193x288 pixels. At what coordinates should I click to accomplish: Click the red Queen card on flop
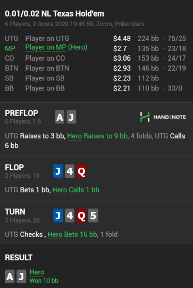point(81,171)
